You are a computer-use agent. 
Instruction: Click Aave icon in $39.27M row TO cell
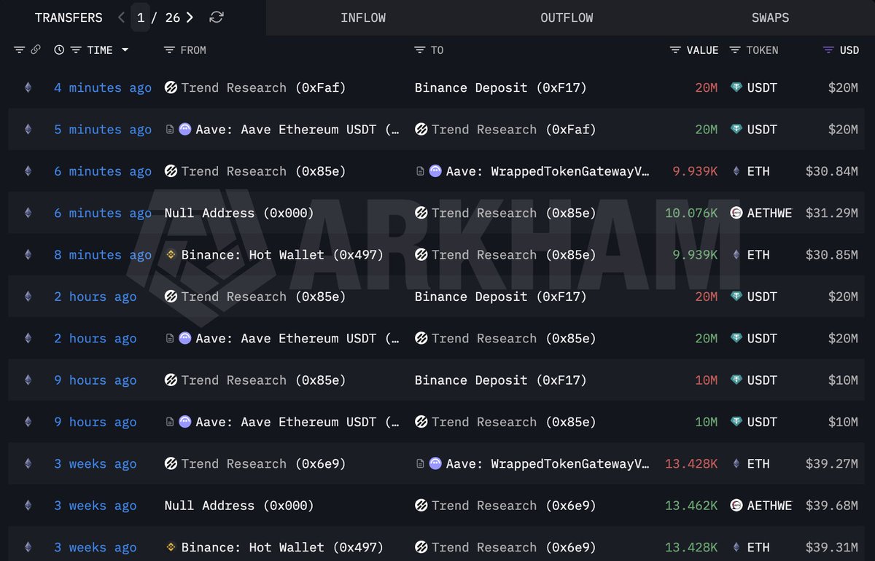coord(435,463)
